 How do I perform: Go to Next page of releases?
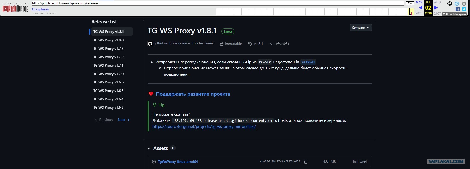pos(124,120)
